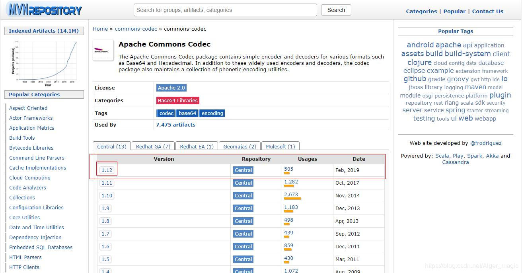Image resolution: width=522 pixels, height=273 pixels.
Task: Open the 7,475 artifacts link
Action: tap(176, 125)
